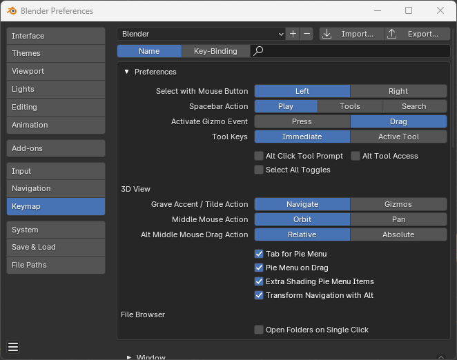This screenshot has width=457, height=360.
Task: Open the Interface preferences section
Action: click(x=56, y=36)
